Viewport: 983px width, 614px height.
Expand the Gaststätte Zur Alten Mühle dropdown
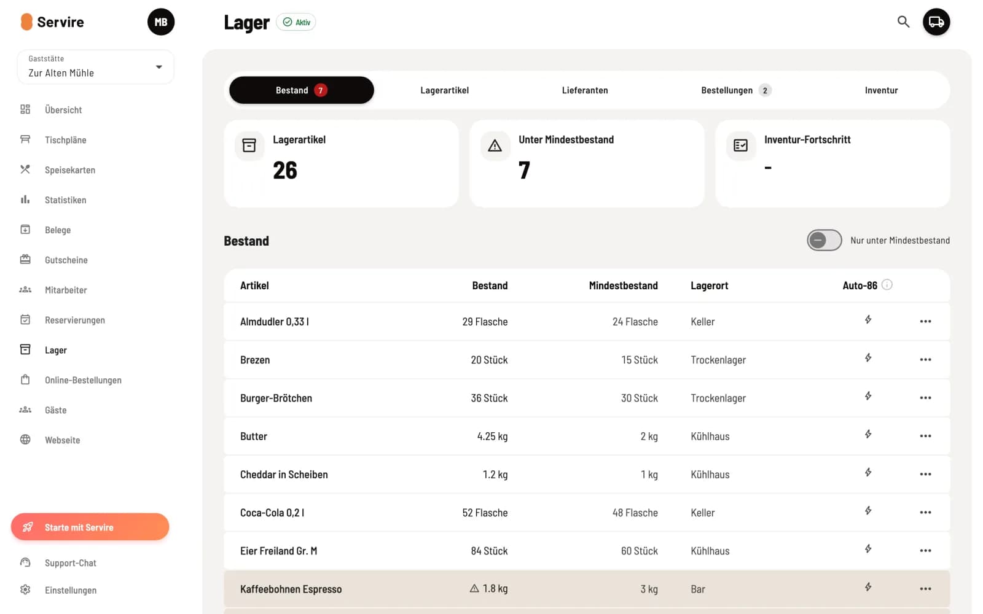pyautogui.click(x=96, y=67)
